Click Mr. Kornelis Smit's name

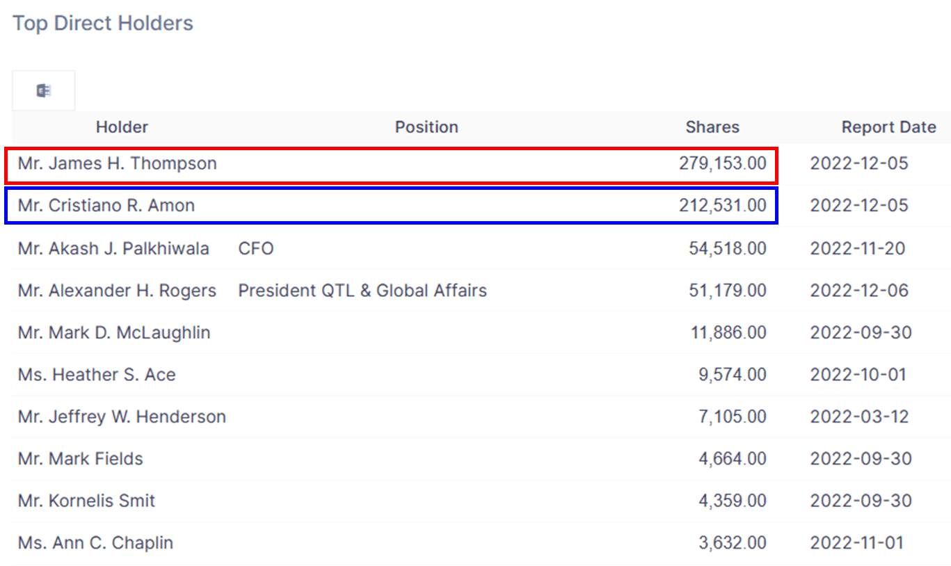pyautogui.click(x=86, y=501)
